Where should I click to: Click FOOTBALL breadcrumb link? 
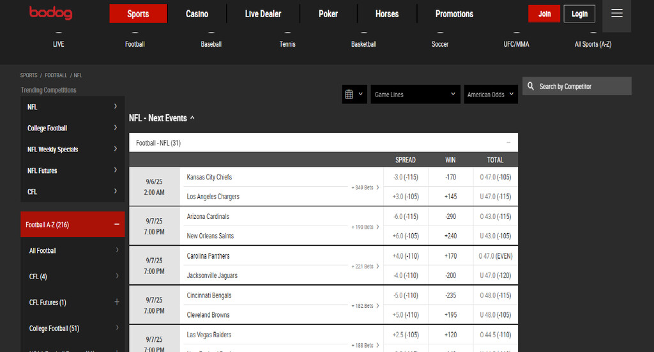[56, 75]
